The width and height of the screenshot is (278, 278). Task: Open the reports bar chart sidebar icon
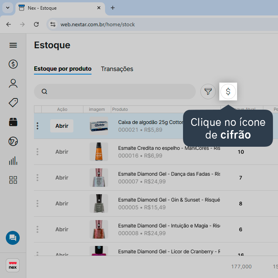(x=13, y=161)
